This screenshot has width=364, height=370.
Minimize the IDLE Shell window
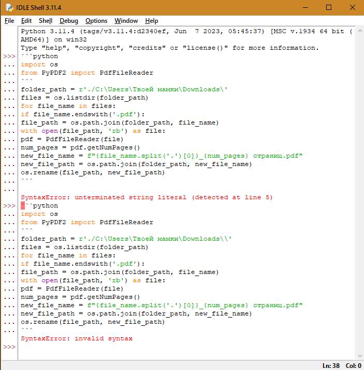(305, 8)
